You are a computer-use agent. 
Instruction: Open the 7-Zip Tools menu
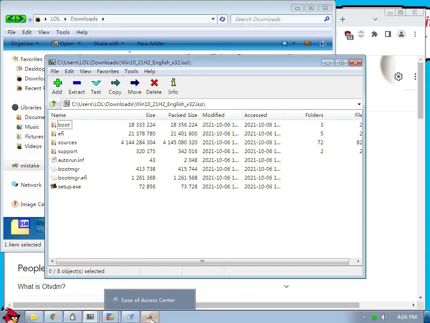131,71
